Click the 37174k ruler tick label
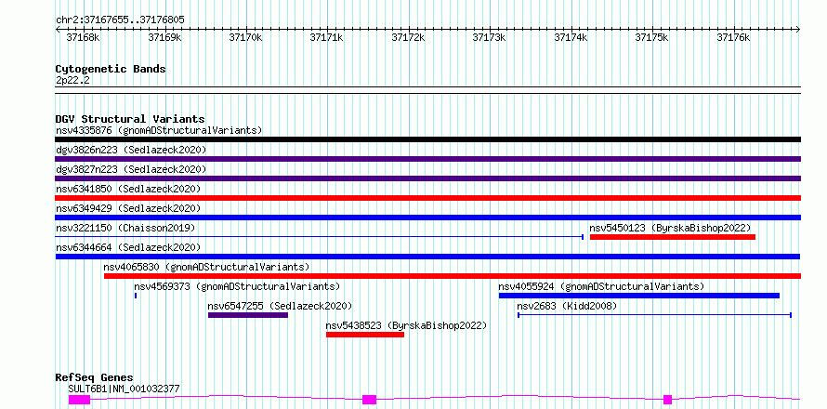 point(571,37)
